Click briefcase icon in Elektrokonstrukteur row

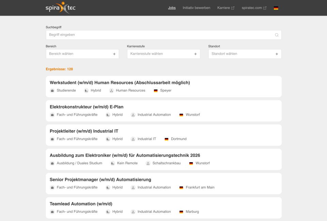tap(52, 115)
